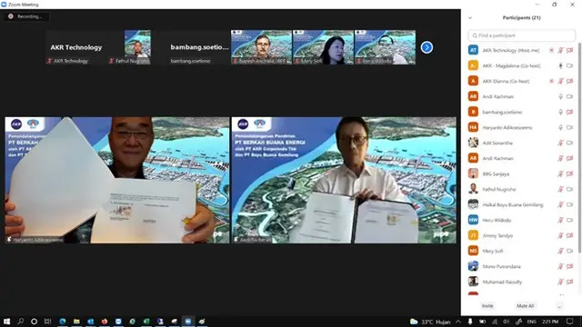Click BBG Sanjaya's muted microphone icon

tap(560, 173)
